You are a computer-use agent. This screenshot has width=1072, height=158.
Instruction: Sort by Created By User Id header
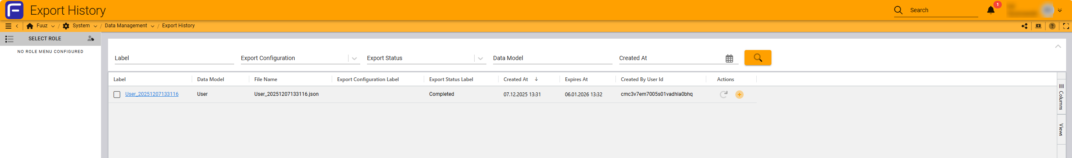click(642, 79)
